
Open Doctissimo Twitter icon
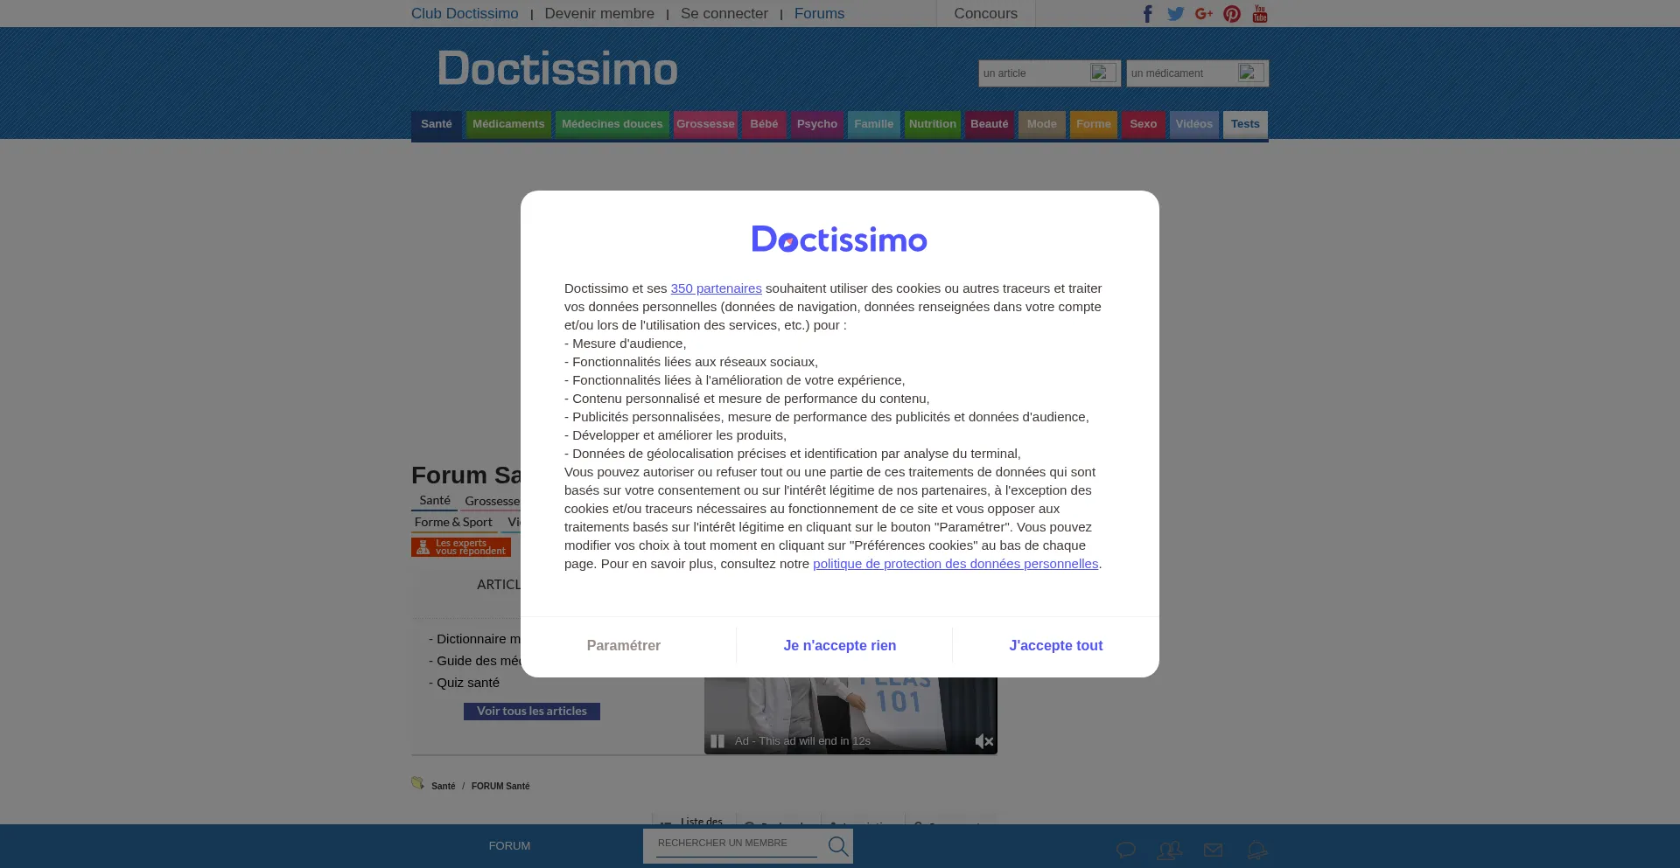(1176, 14)
